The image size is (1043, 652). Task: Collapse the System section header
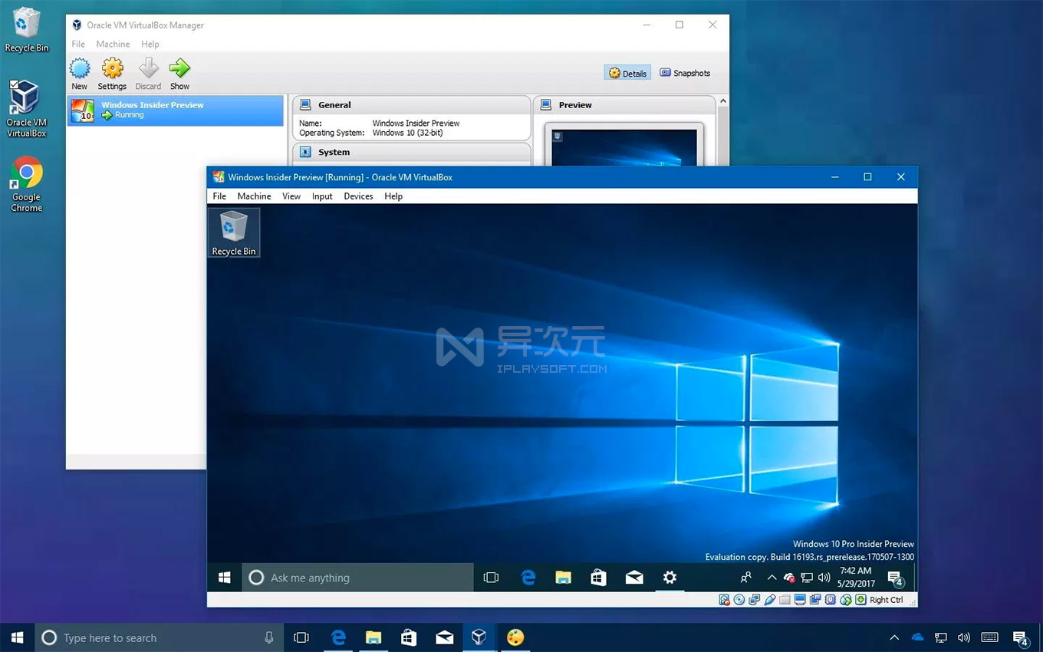(x=334, y=152)
